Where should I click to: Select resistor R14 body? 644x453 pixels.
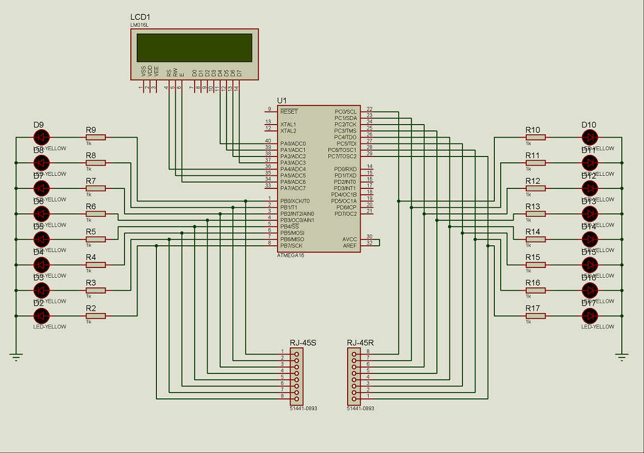click(x=535, y=240)
